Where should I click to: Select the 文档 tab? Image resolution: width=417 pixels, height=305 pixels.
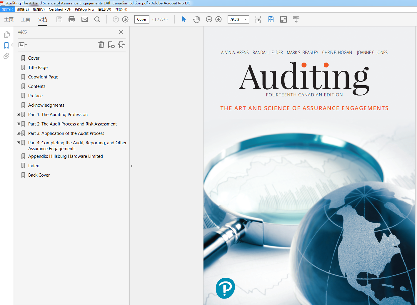pyautogui.click(x=42, y=19)
